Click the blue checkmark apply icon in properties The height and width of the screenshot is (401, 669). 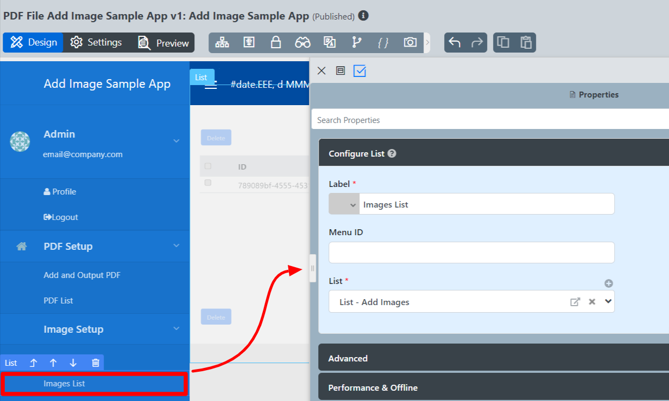359,71
